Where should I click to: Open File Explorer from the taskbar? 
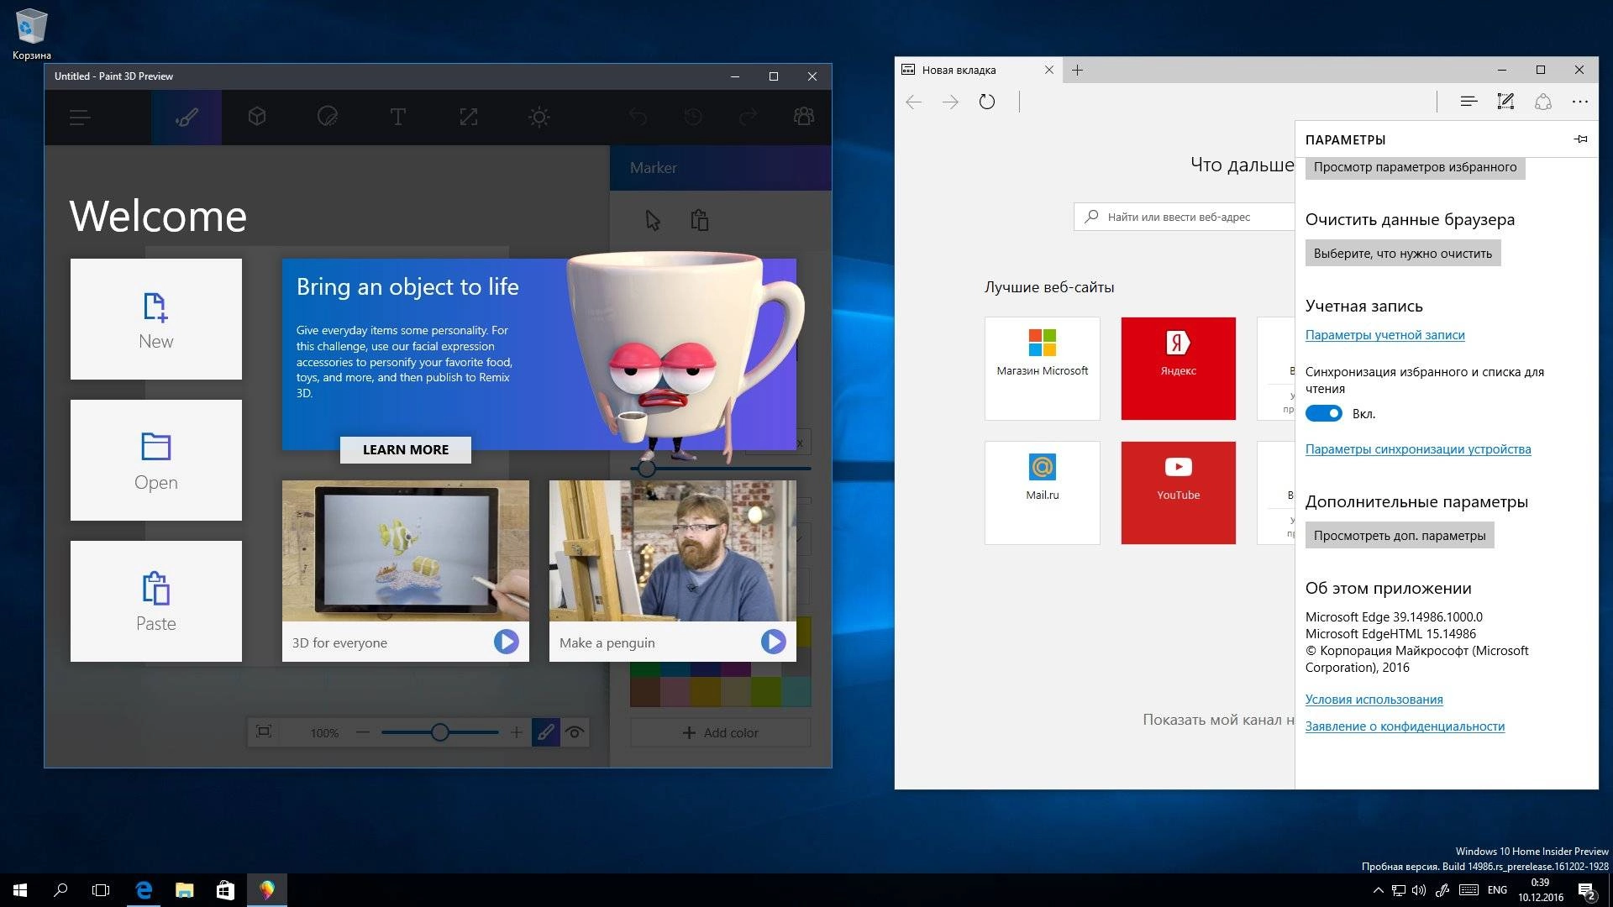tap(185, 890)
